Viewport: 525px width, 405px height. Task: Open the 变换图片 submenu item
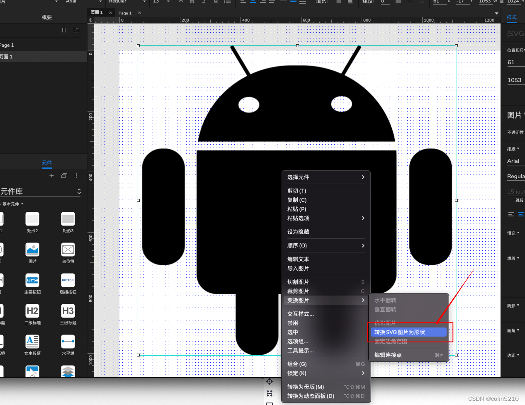click(x=326, y=300)
